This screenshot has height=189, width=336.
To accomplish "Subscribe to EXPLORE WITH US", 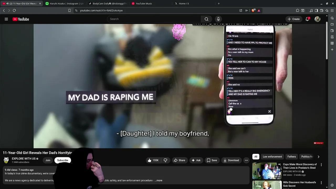I will point(63,160).
